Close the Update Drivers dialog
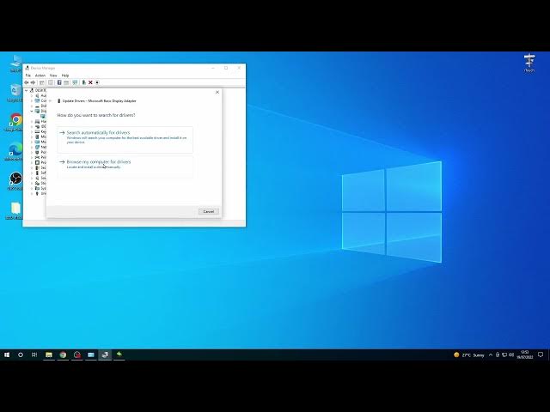 tap(217, 92)
